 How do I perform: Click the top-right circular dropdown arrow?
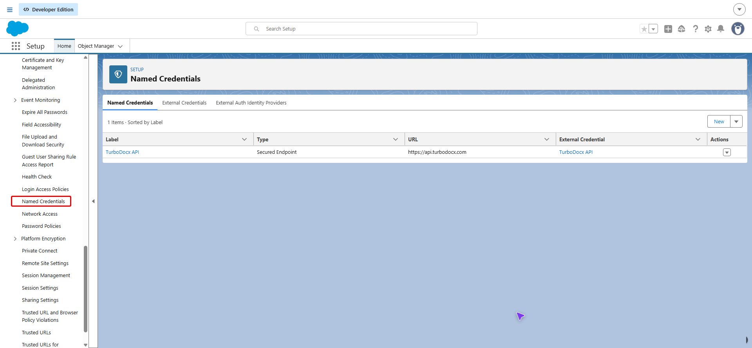pos(739,9)
